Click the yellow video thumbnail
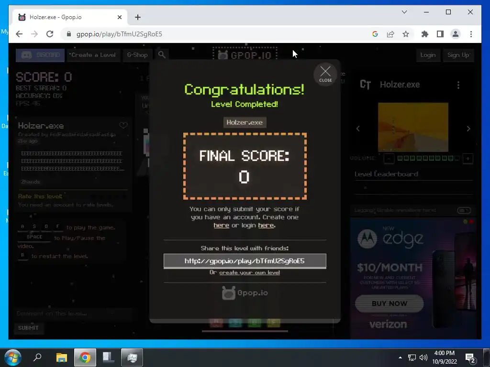This screenshot has height=367, width=490. coord(413,127)
